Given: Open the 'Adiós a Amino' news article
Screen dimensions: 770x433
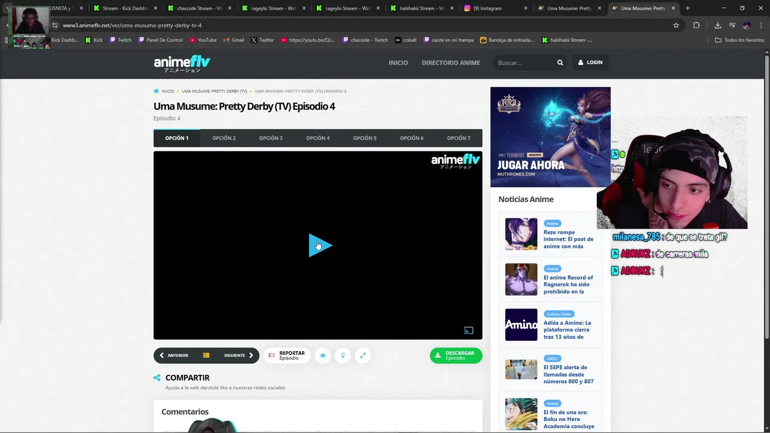Looking at the screenshot, I should [x=567, y=330].
